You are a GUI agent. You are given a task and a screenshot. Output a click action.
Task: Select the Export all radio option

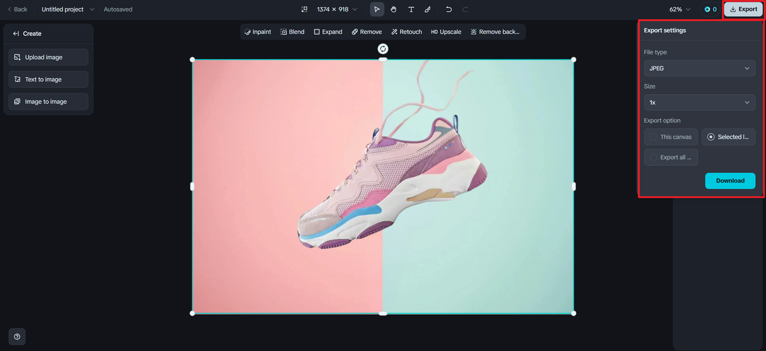pyautogui.click(x=671, y=158)
